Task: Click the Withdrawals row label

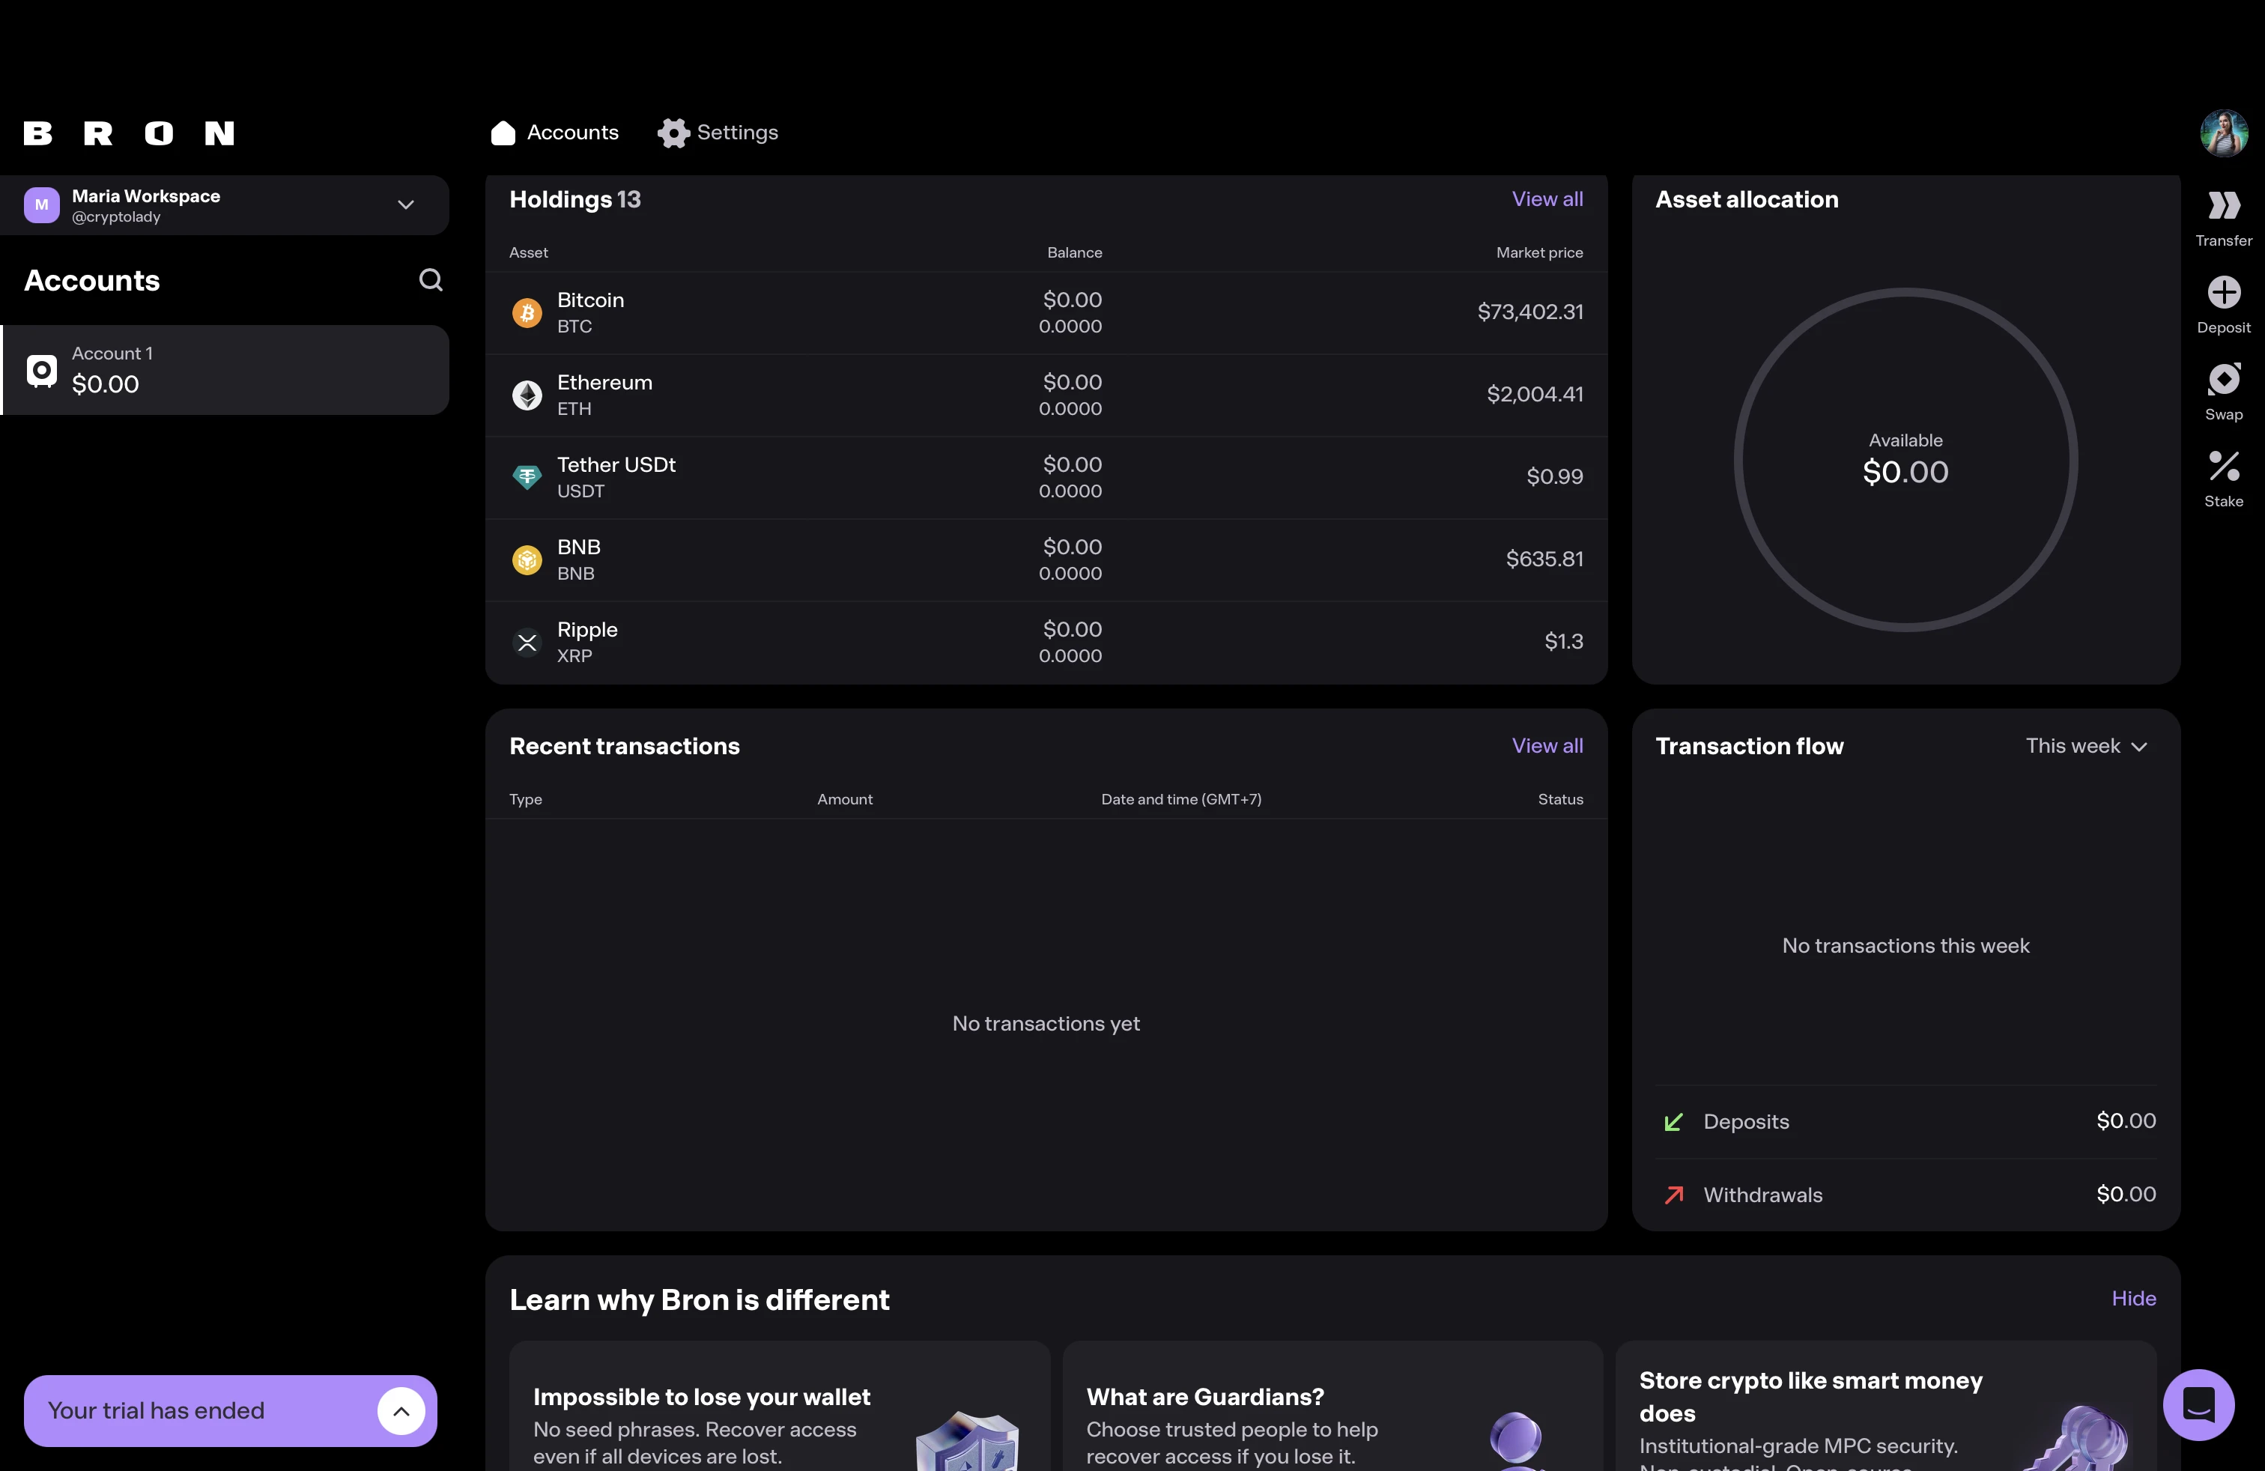Action: (1762, 1195)
